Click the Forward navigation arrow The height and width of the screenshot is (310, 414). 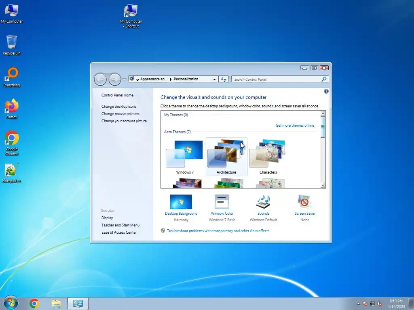tap(115, 79)
